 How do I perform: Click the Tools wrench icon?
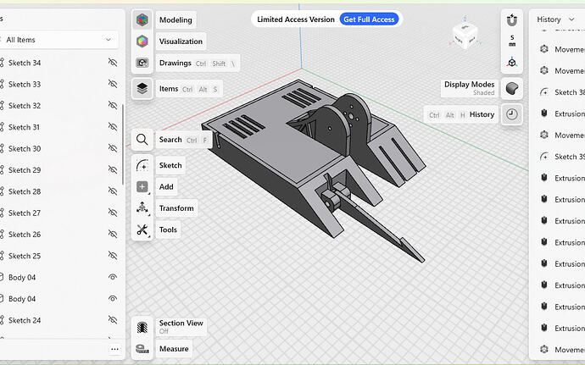click(x=142, y=230)
